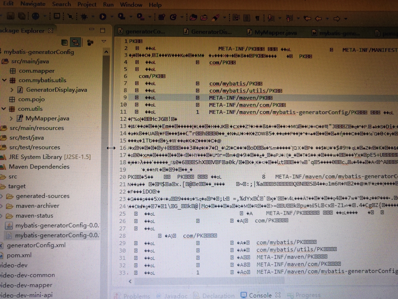Switch to the Console tab

[x=257, y=295]
